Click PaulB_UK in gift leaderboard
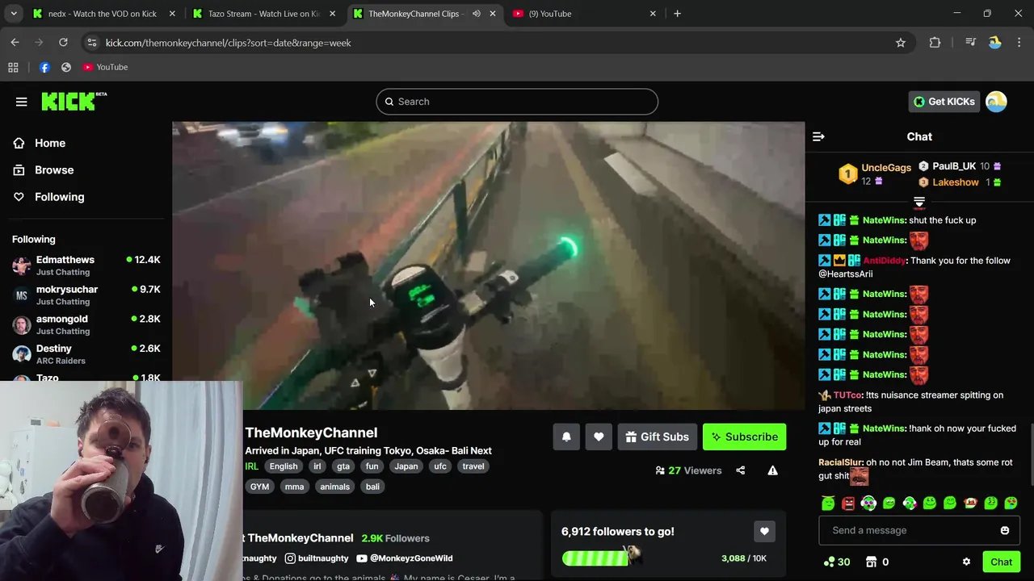The height and width of the screenshot is (581, 1034). [954, 166]
